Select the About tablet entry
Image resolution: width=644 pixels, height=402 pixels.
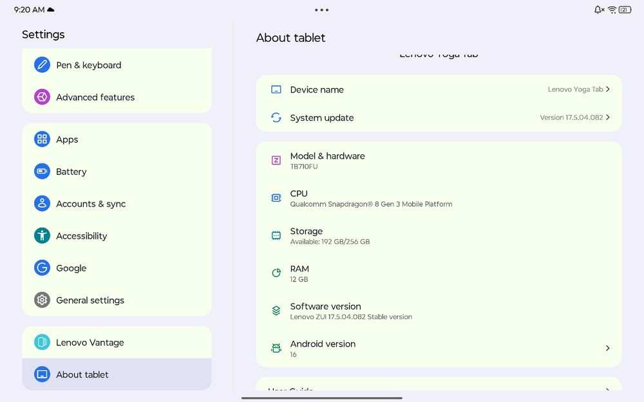(x=117, y=374)
